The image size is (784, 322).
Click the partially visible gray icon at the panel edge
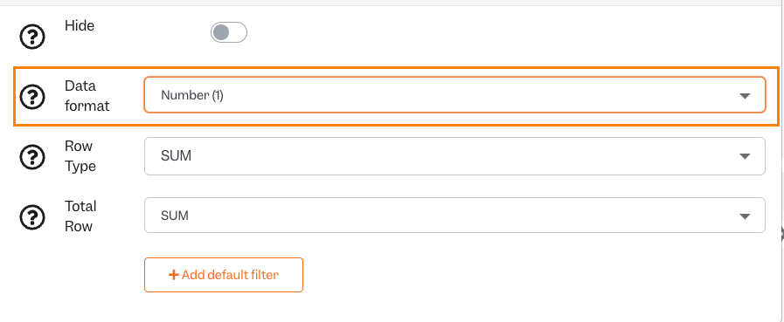781,232
